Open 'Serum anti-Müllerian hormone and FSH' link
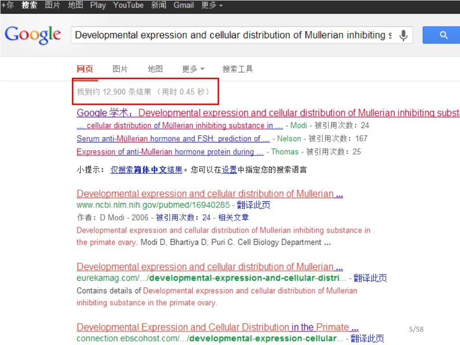Screen dimensions: 460x345 [x=173, y=138]
